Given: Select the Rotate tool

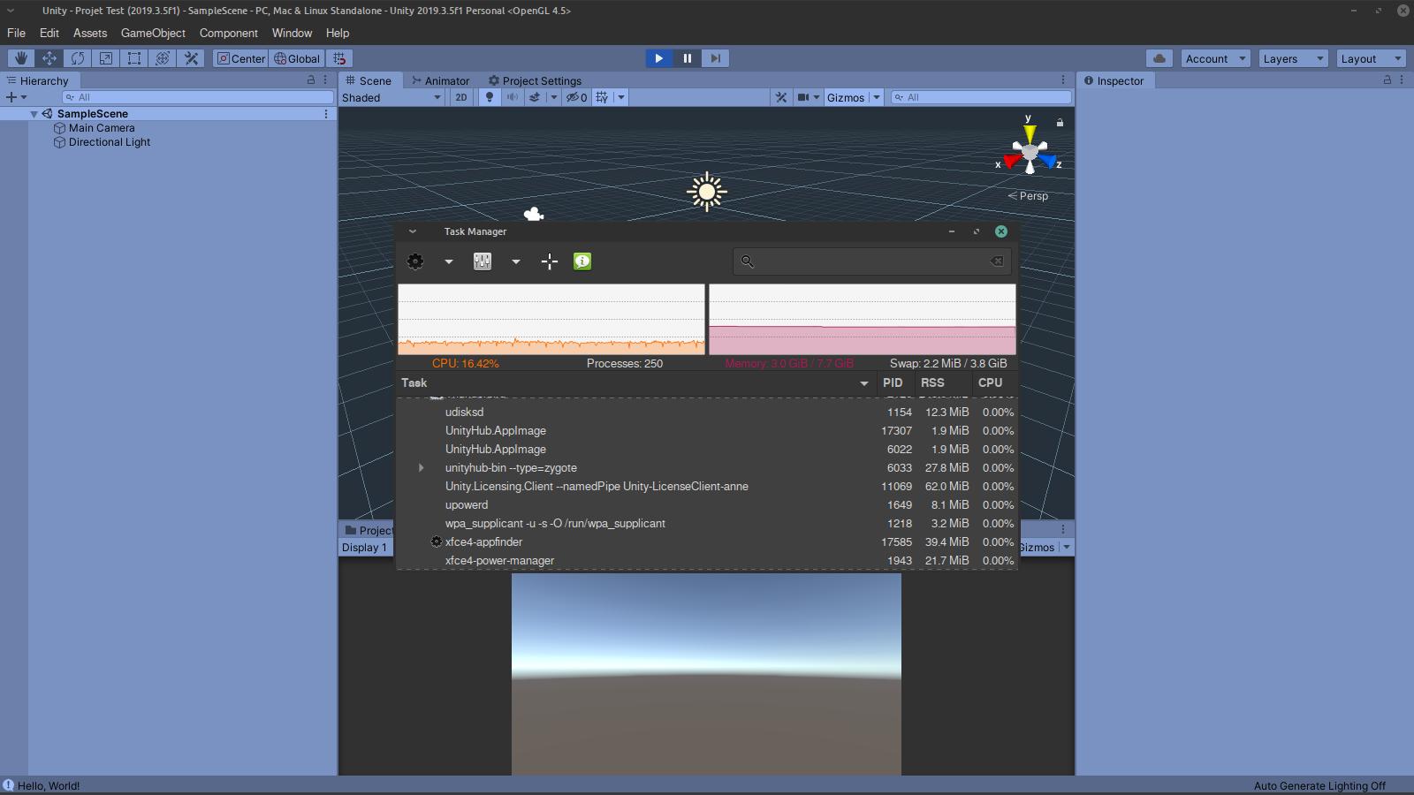Looking at the screenshot, I should 78,58.
